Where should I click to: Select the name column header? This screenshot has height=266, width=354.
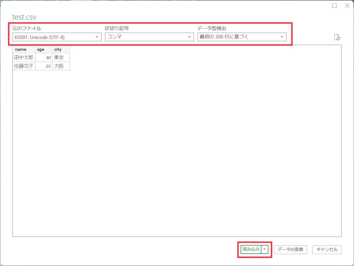(24, 49)
